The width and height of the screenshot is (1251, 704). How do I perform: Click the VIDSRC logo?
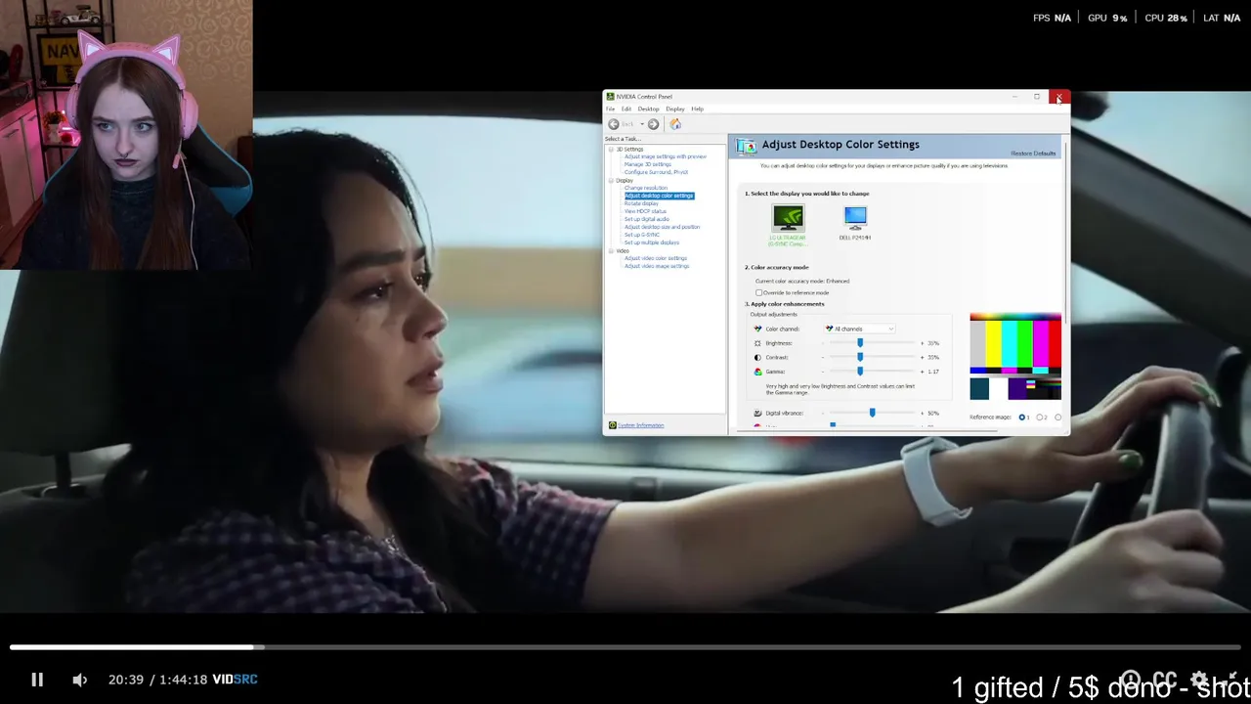[236, 680]
